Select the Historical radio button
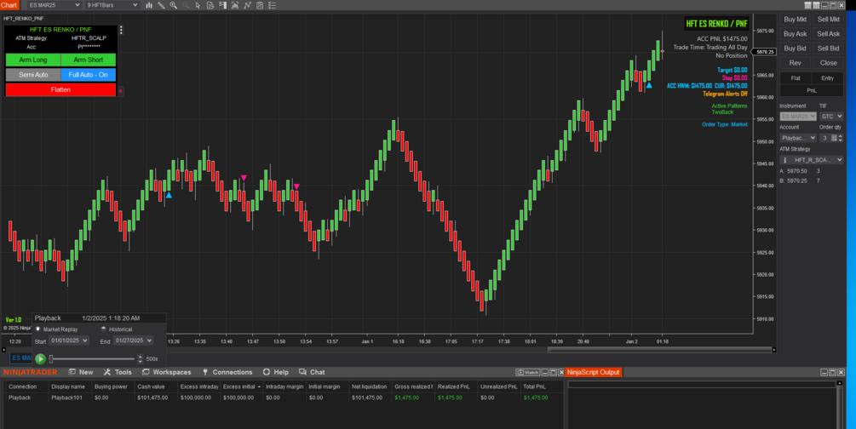Screen dimensions: 856x429 (104, 329)
